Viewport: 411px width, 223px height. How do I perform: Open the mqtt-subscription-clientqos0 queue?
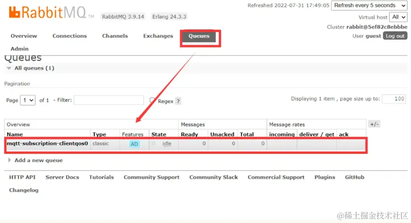click(47, 144)
